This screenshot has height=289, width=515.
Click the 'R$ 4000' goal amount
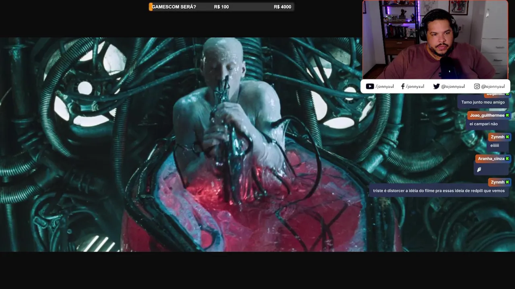282,7
